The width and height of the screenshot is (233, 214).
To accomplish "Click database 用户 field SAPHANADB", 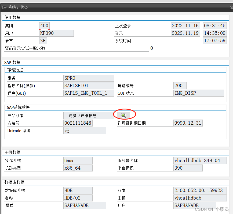I will 195,205.
